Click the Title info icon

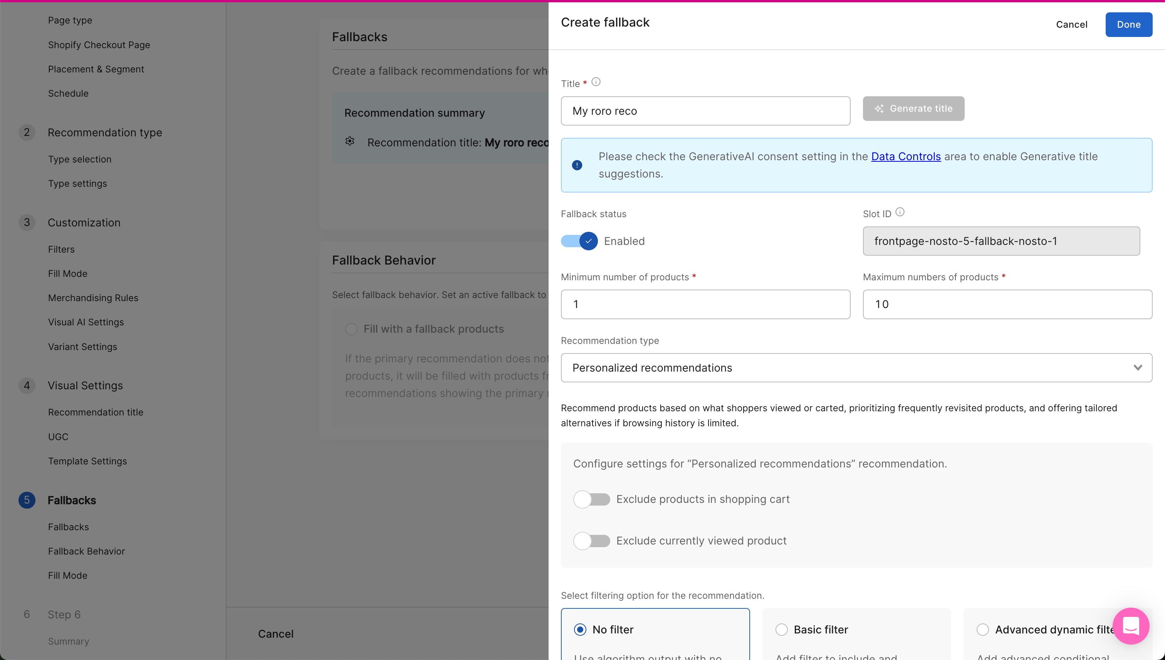tap(596, 82)
